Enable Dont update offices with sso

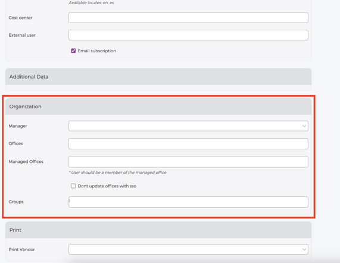click(x=73, y=186)
